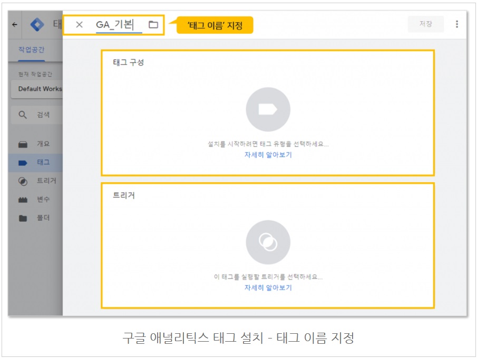Click 자세히 알아보기 link in 태그 구성
The height and width of the screenshot is (358, 477).
point(268,155)
